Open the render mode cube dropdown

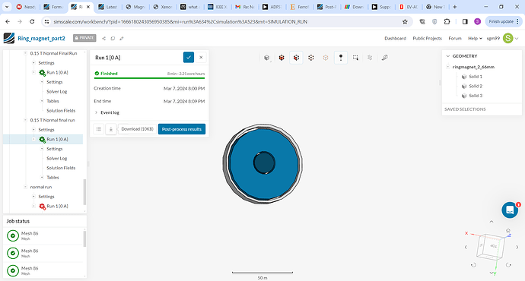(266, 58)
